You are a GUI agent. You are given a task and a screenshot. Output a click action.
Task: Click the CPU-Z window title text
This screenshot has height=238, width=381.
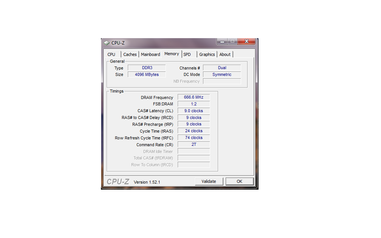(118, 43)
